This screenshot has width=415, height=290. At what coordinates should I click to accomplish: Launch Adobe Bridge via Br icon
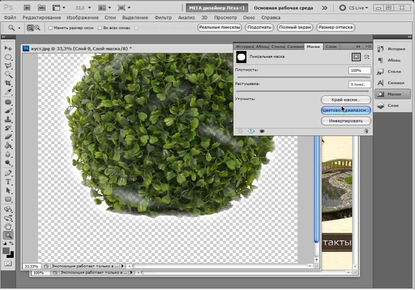(x=27, y=7)
